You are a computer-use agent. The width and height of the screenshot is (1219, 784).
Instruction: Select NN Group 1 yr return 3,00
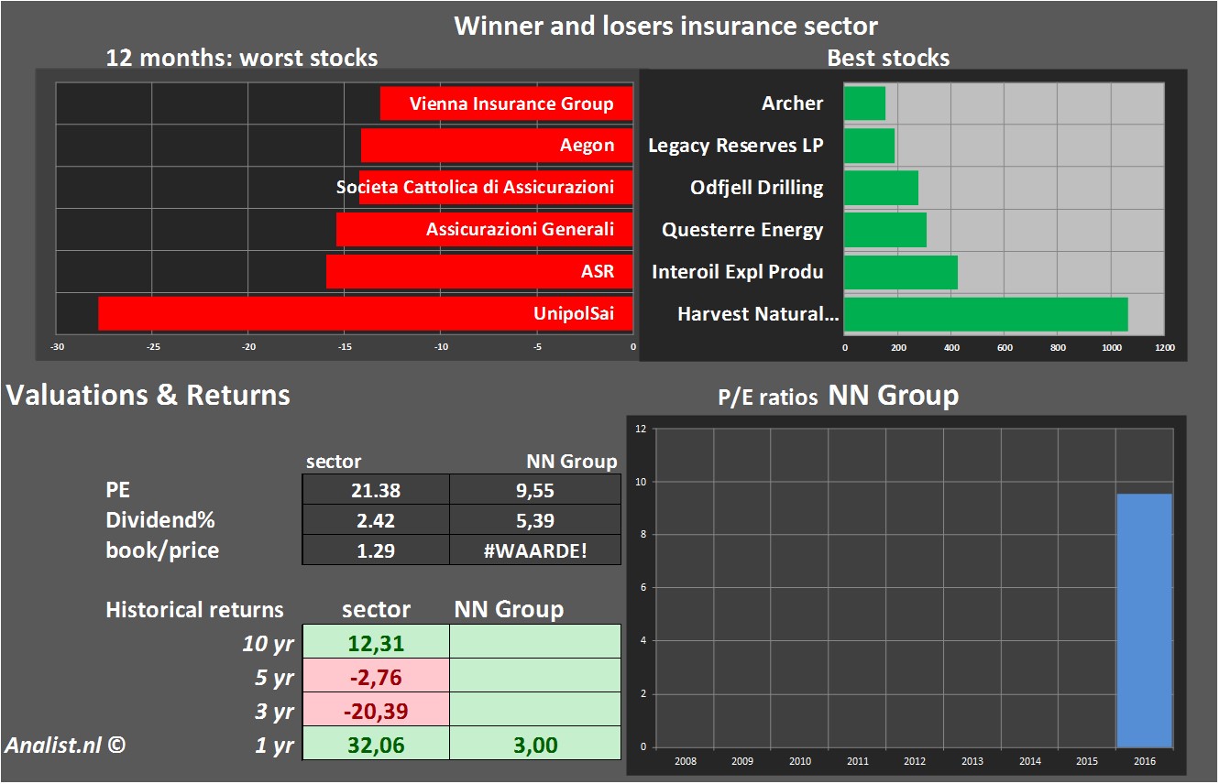[x=535, y=745]
